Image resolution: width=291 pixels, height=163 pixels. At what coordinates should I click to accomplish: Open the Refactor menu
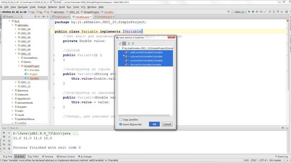[53, 7]
